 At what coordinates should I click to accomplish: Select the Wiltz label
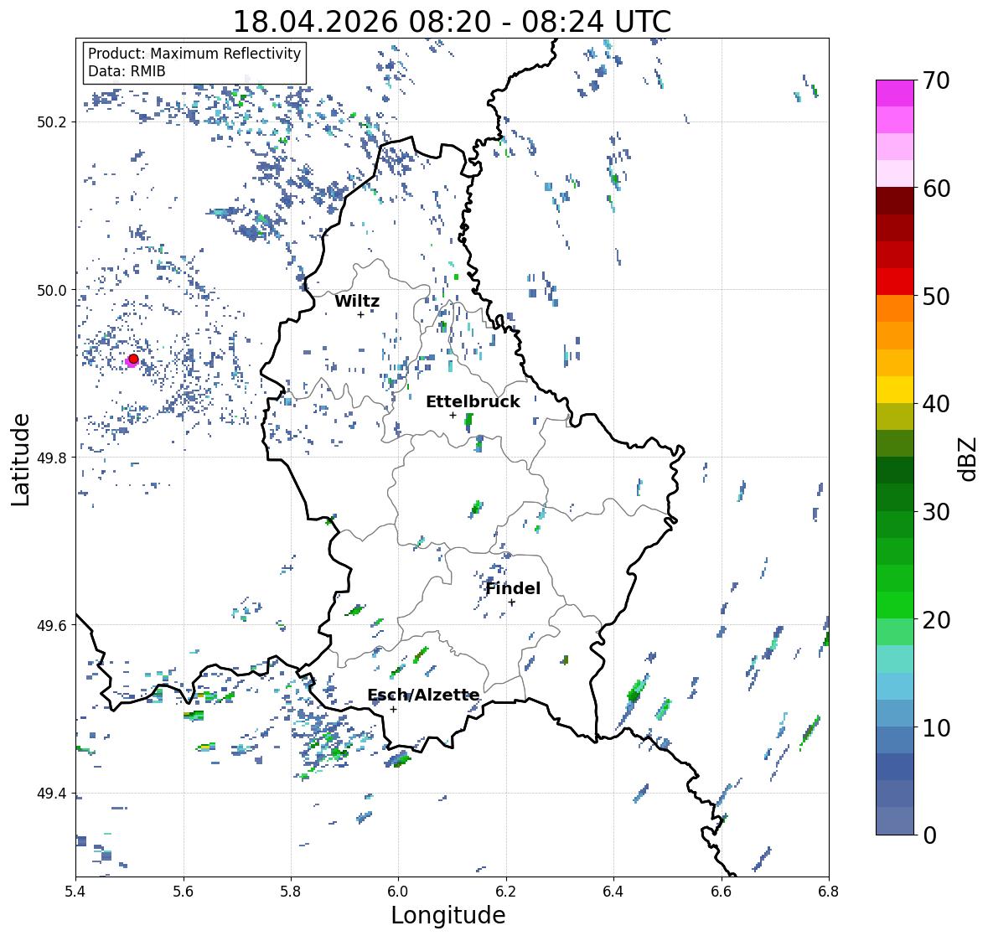[x=357, y=301]
